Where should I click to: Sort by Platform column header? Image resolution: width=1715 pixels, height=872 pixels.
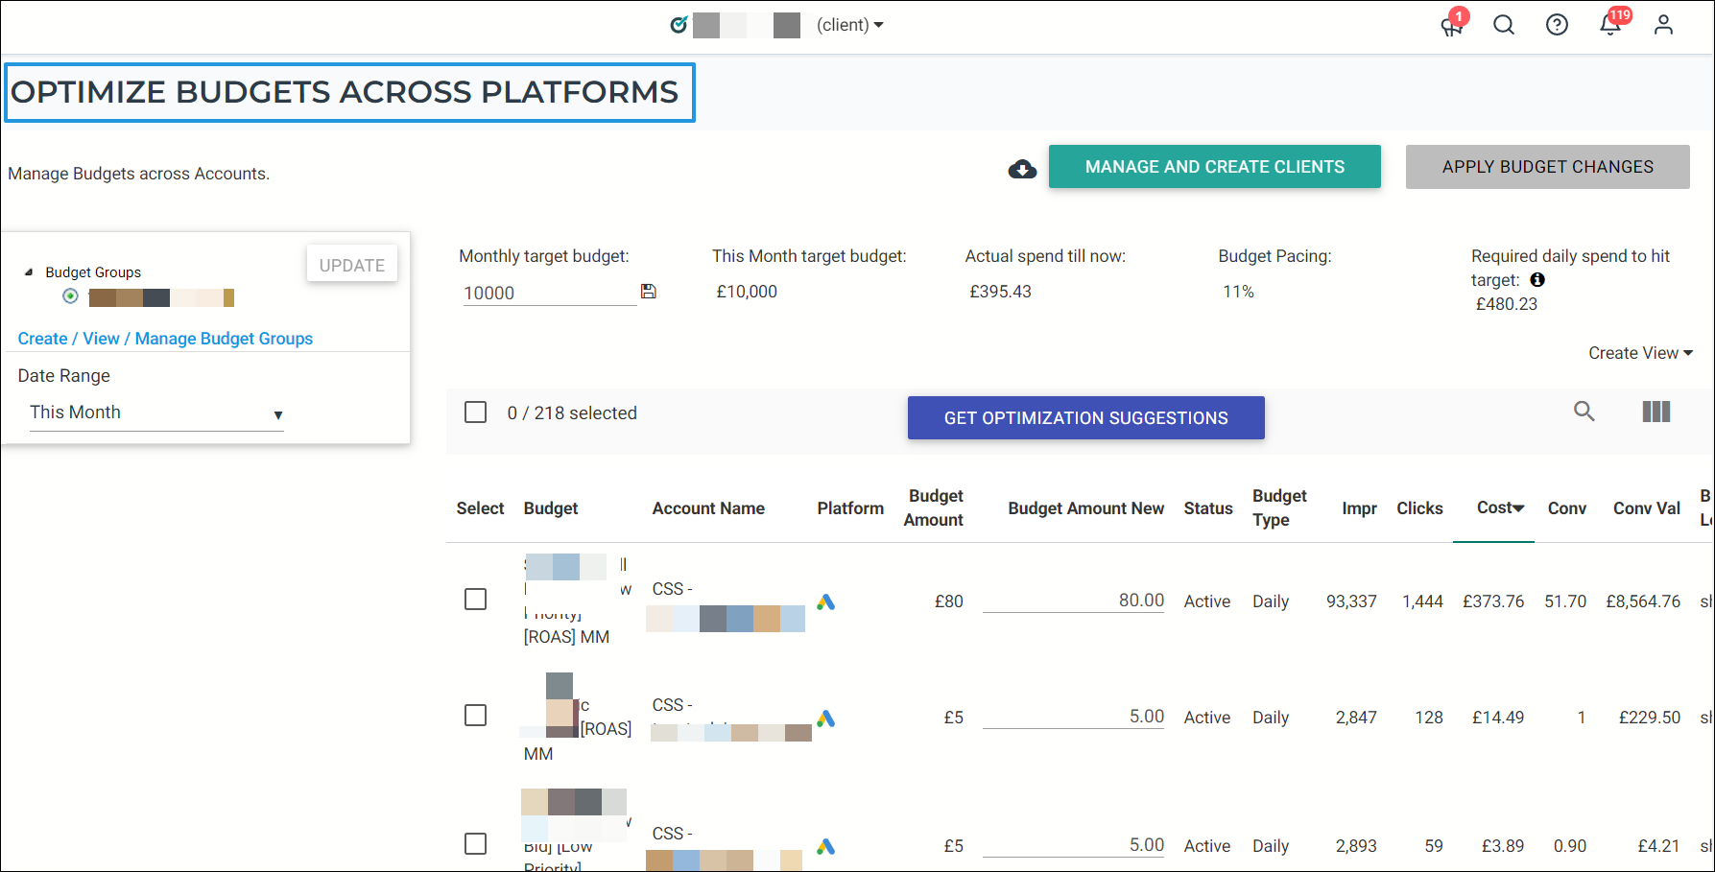click(x=850, y=508)
